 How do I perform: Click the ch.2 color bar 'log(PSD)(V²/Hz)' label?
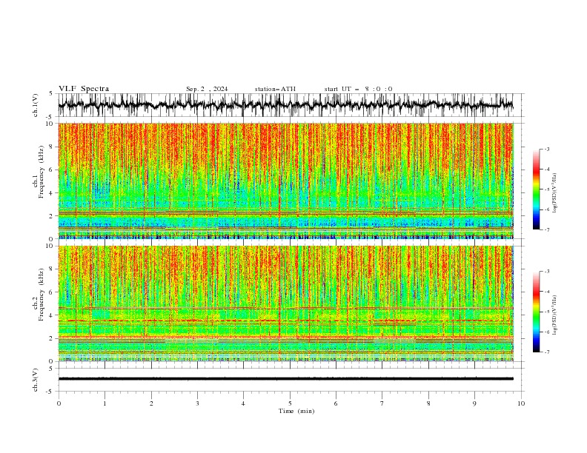coord(555,315)
